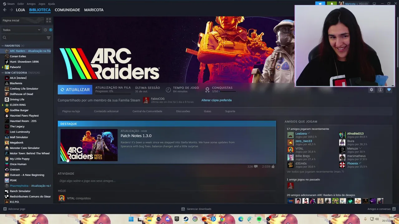Sort library by recent activity clock icon

coord(45,30)
